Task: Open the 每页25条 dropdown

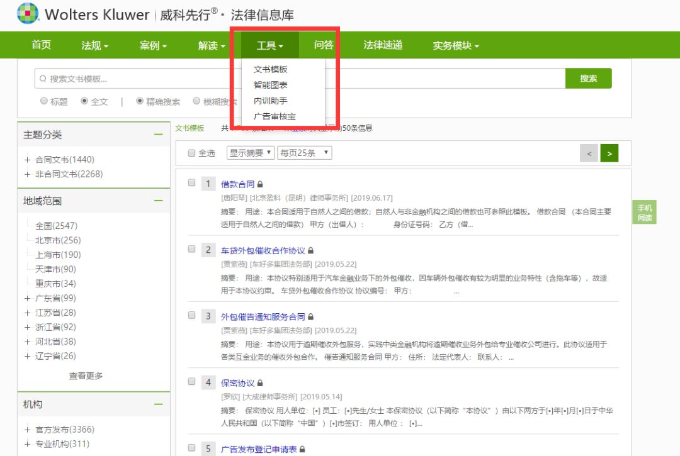Action: pos(304,153)
